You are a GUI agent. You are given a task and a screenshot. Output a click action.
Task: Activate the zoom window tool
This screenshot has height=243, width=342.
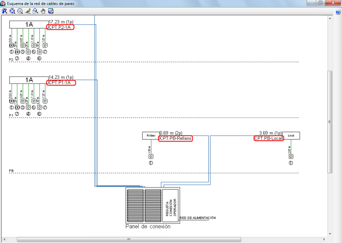35,11
